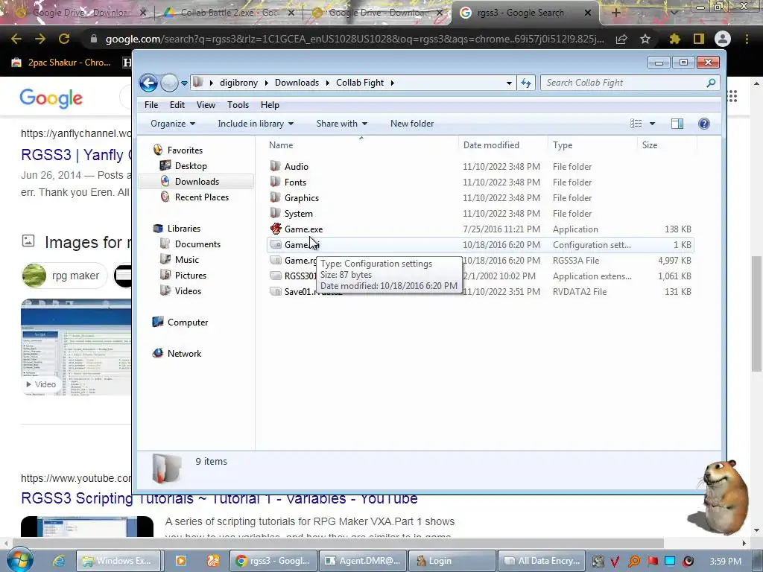
Task: Open the Tools menu
Action: (238, 105)
